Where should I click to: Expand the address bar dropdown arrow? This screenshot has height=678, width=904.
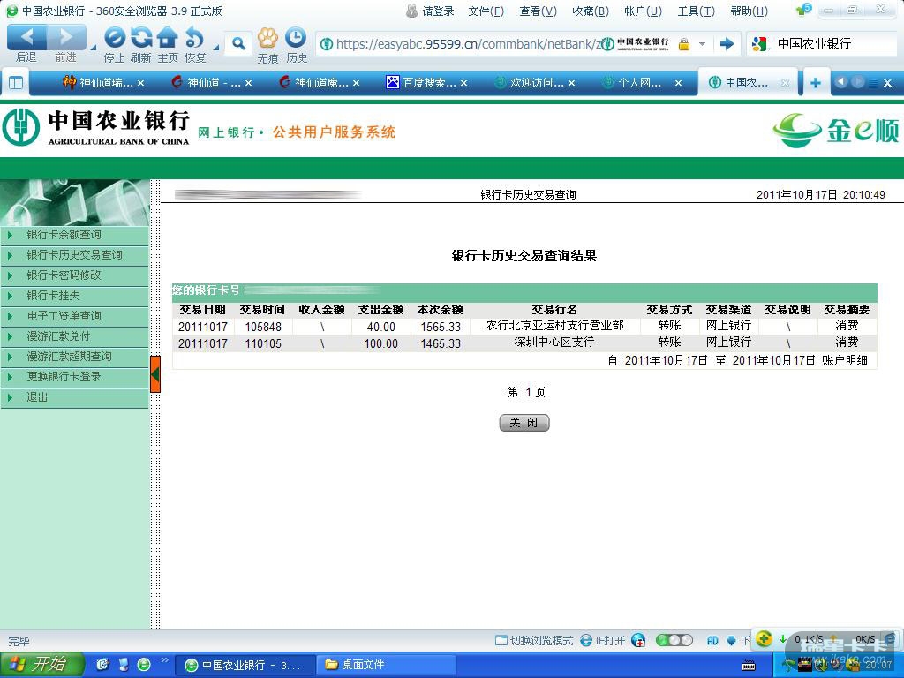[x=703, y=43]
